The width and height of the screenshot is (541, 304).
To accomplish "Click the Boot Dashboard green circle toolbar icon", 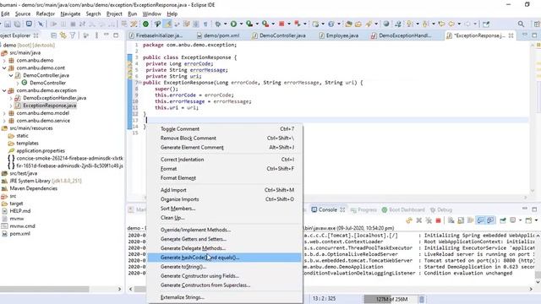I will [x=146, y=24].
